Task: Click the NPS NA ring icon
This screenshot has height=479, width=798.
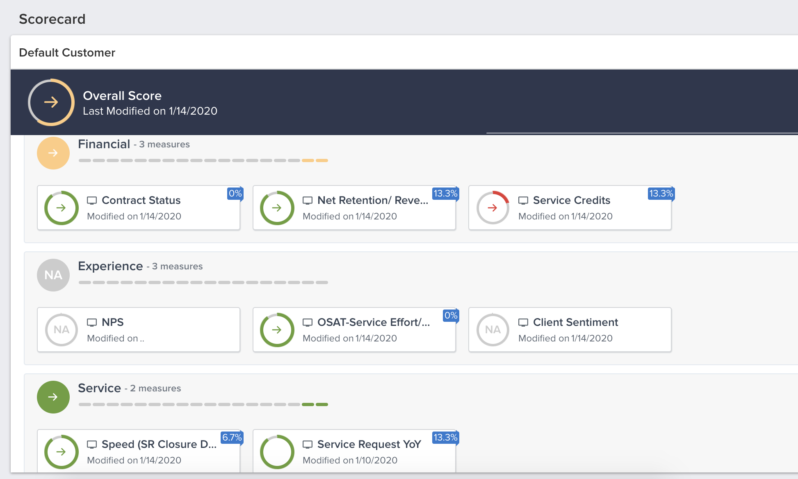Action: pyautogui.click(x=62, y=330)
